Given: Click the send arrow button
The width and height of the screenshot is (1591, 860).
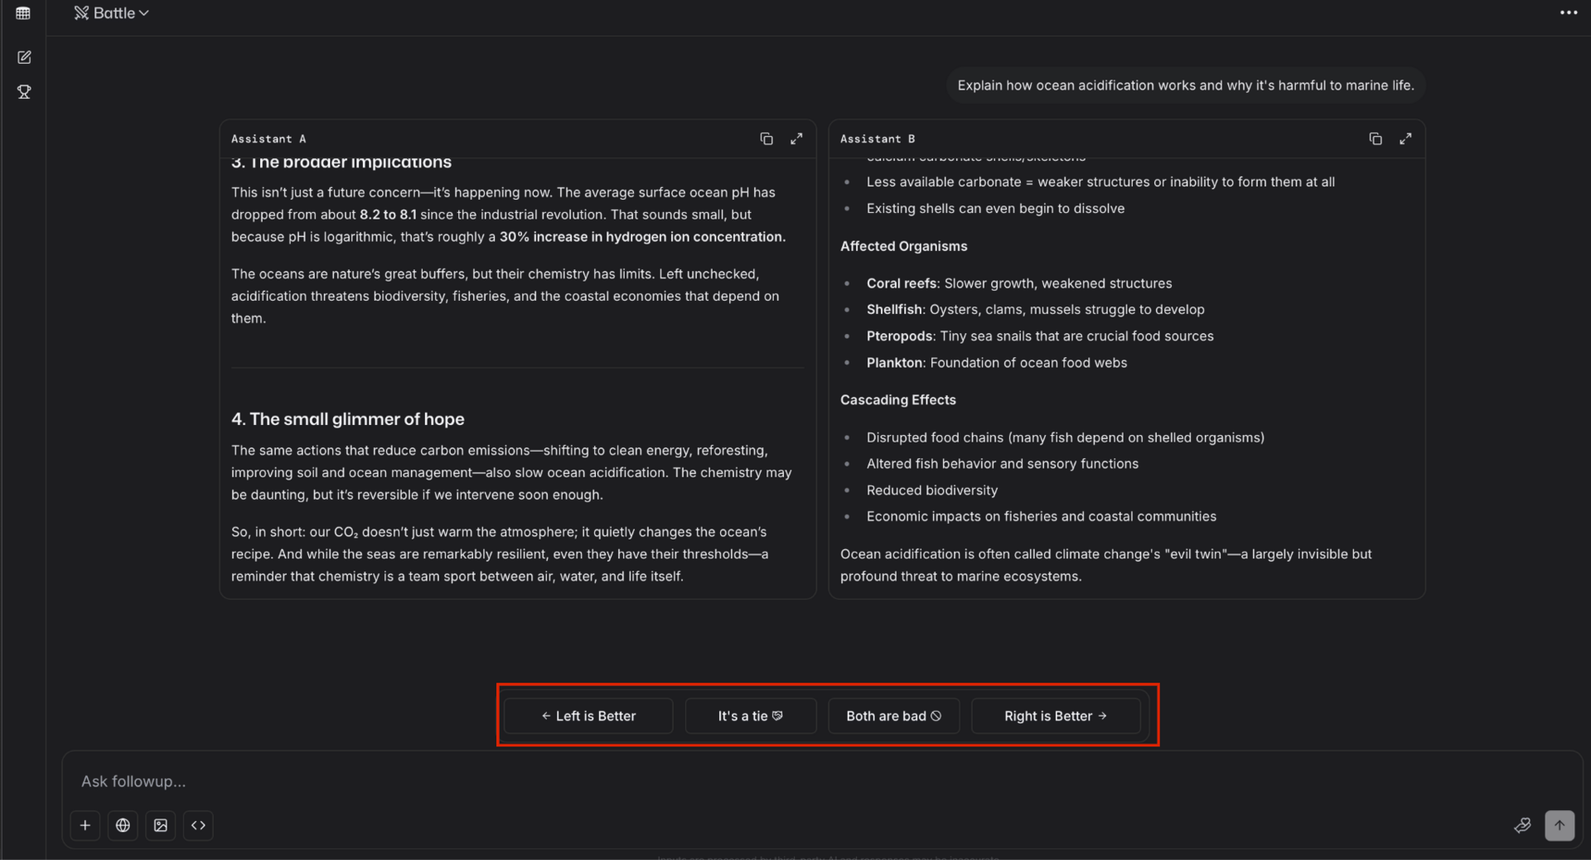Looking at the screenshot, I should pyautogui.click(x=1559, y=825).
